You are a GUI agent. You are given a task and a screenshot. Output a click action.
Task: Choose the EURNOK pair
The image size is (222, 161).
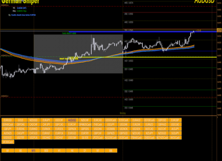pyautogui.click(x=46, y=129)
